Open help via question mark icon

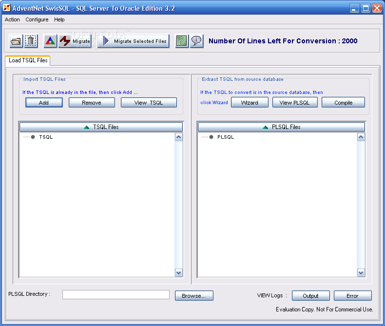pyautogui.click(x=182, y=41)
